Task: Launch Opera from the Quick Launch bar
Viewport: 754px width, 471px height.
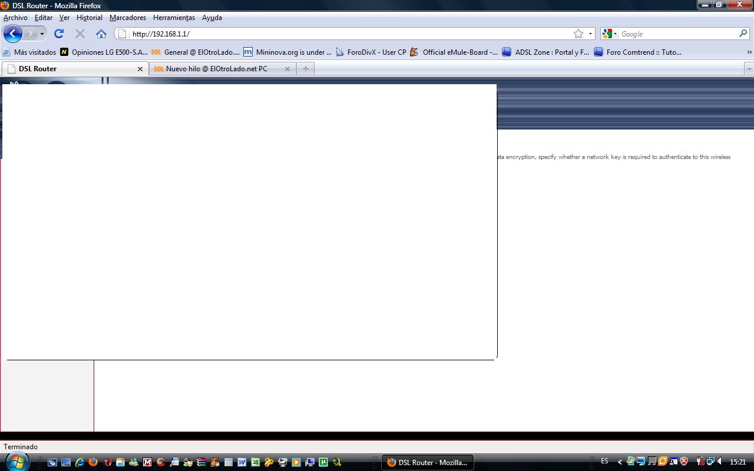Action: point(107,462)
